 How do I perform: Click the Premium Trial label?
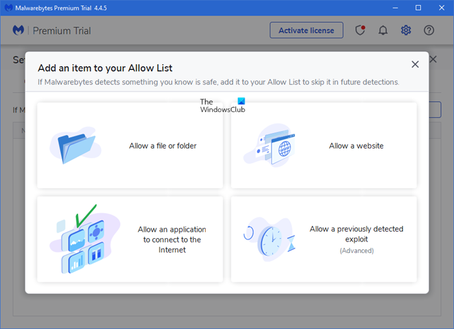[62, 30]
